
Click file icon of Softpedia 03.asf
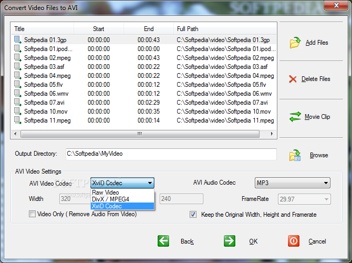(18, 67)
